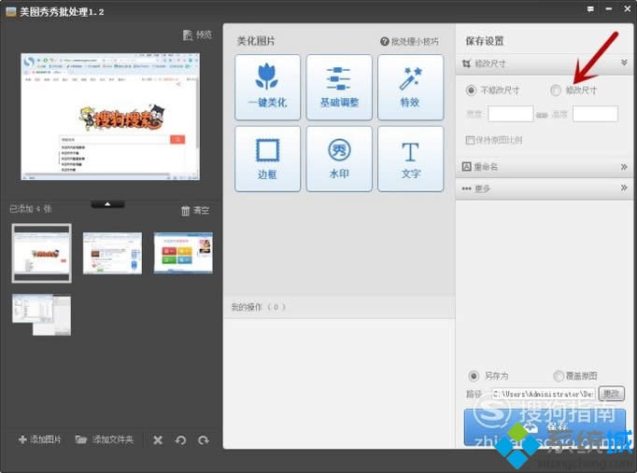Select the 不修改尺寸 radio button
637x473 pixels.
tap(472, 90)
